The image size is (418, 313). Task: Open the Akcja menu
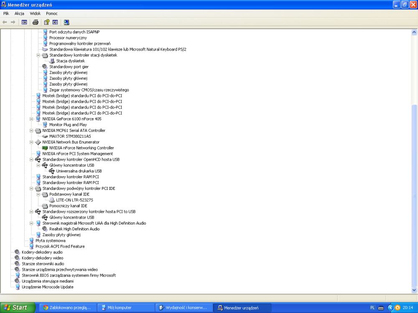(x=19, y=13)
